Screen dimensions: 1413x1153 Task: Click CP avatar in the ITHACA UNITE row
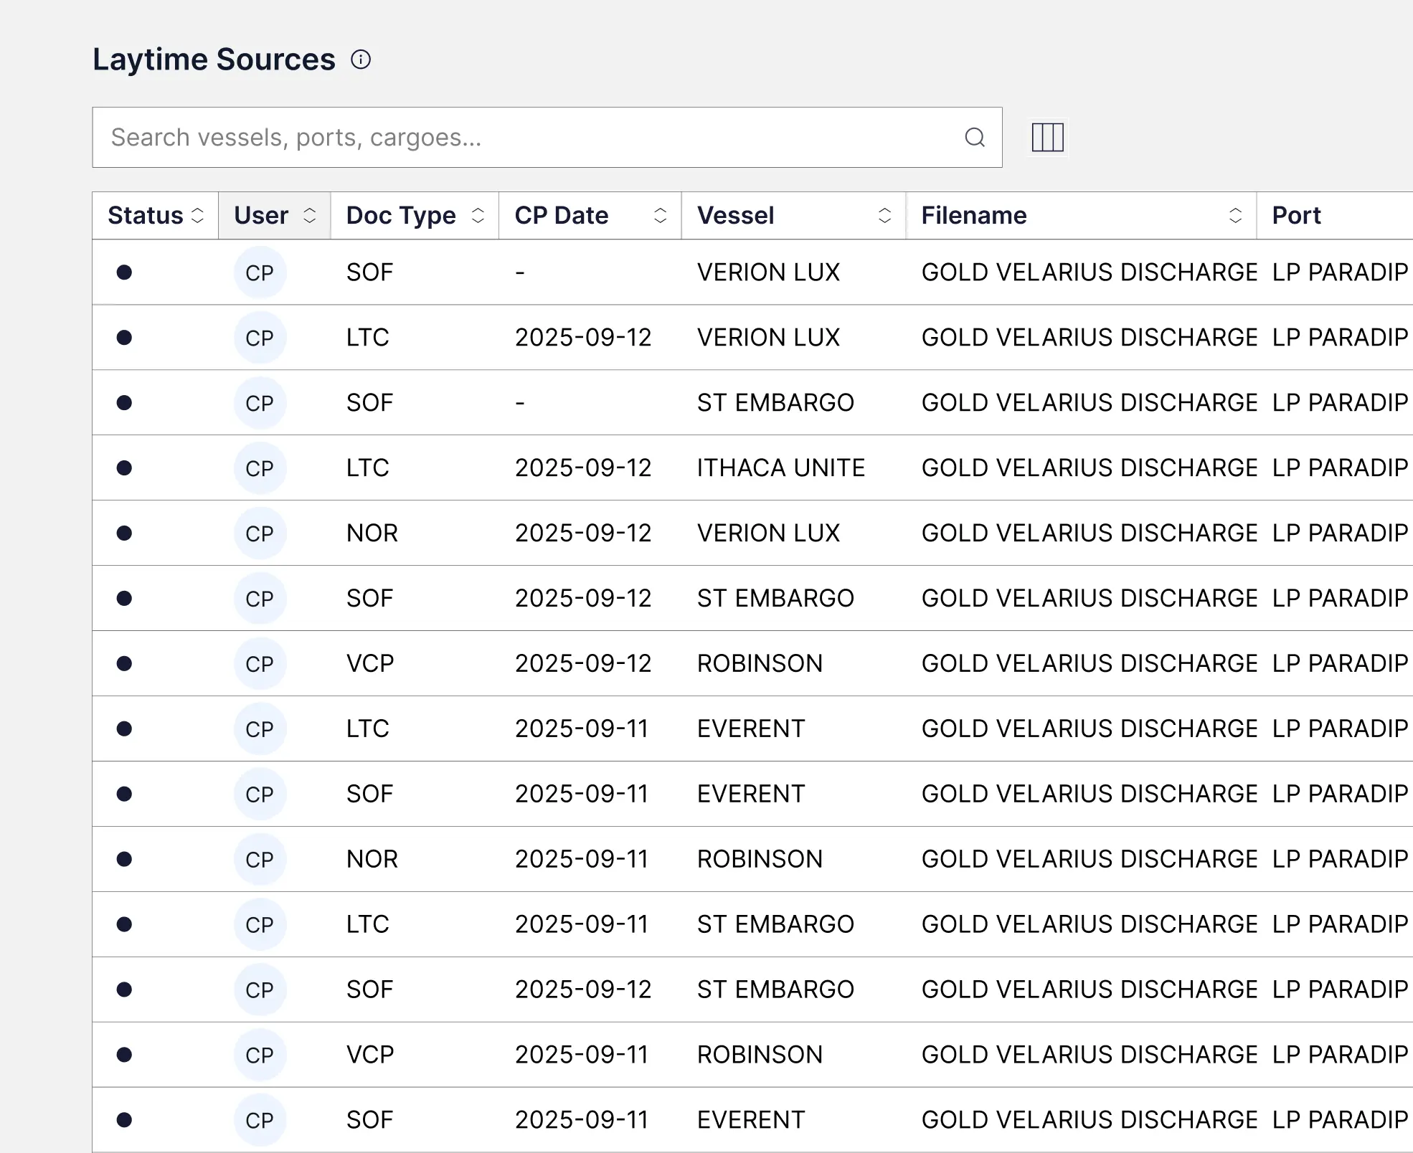[260, 468]
